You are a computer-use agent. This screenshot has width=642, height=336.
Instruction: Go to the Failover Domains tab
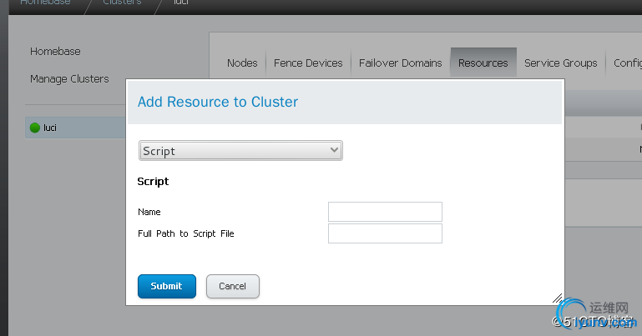tap(400, 63)
